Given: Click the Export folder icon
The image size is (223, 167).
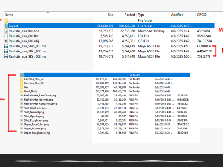Looking at the screenshot, I should pyautogui.click(x=6, y=26).
